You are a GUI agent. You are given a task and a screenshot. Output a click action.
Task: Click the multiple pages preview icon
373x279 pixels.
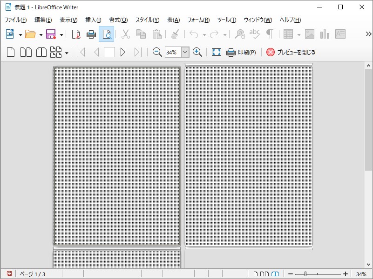(56, 52)
